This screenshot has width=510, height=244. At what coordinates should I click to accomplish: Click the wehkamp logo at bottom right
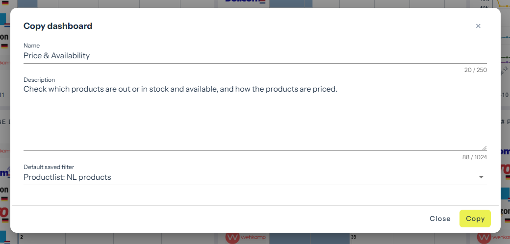pos(493,238)
